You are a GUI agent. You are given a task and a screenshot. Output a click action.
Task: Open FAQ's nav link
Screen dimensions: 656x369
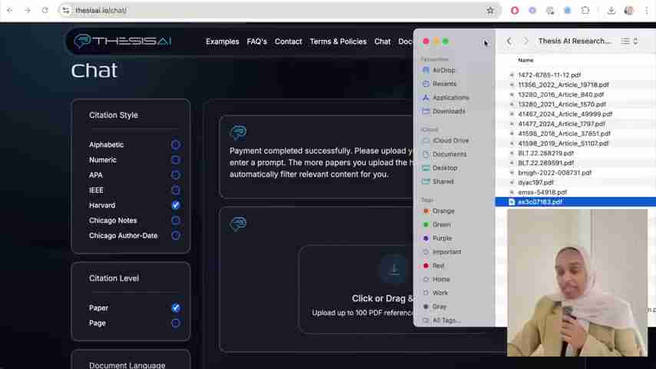click(257, 42)
